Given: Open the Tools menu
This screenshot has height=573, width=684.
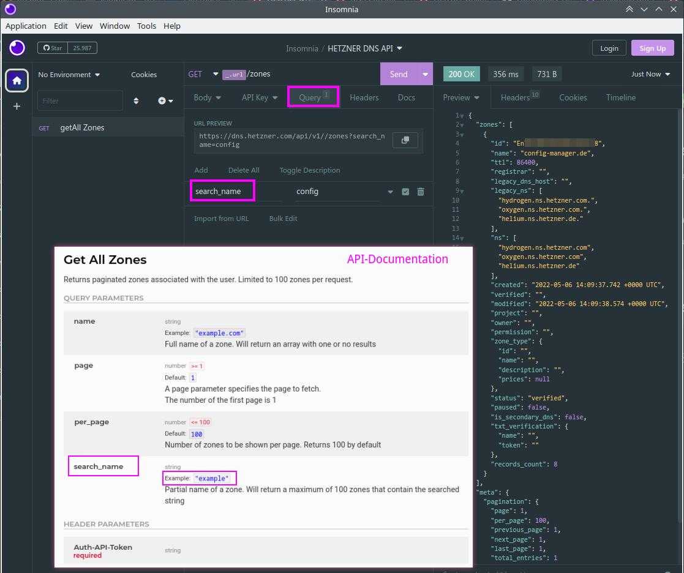Looking at the screenshot, I should 146,26.
